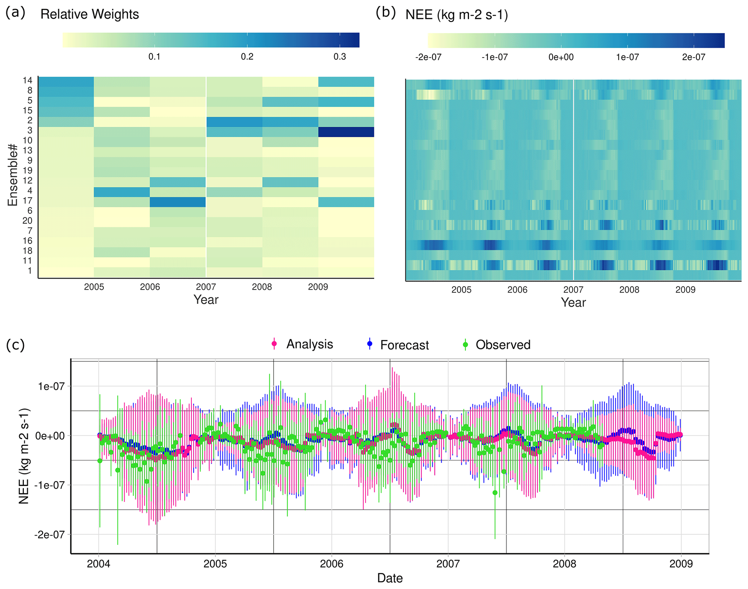Click the Relative Weights panel title
This screenshot has width=748, height=589.
pos(89,14)
